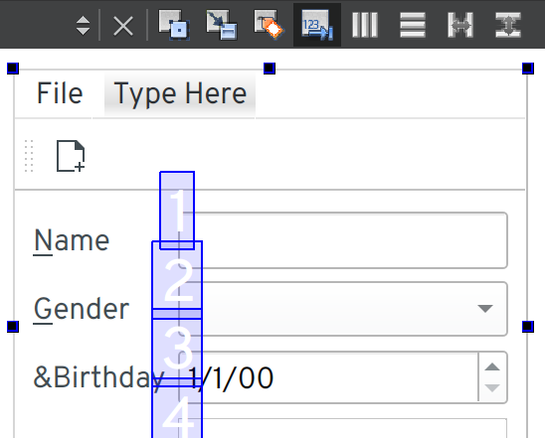Expand the Gender combo box dropdown
The image size is (545, 438).
[485, 309]
